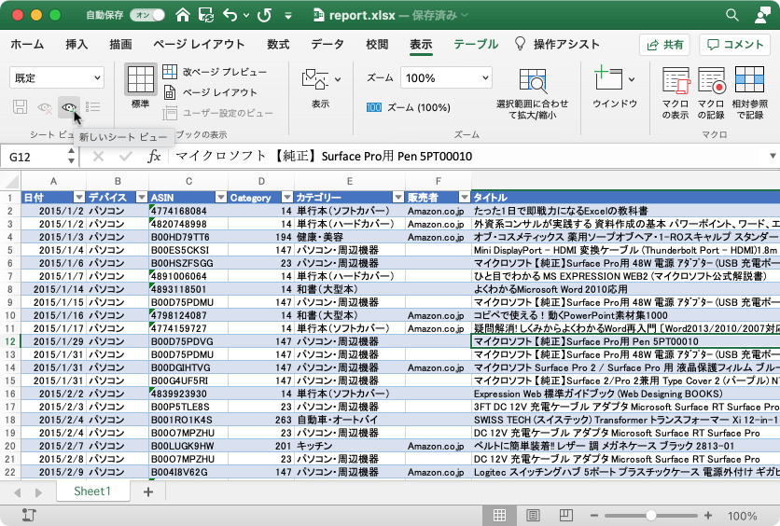Click the zoom slider handle
The image size is (780, 526).
(651, 516)
